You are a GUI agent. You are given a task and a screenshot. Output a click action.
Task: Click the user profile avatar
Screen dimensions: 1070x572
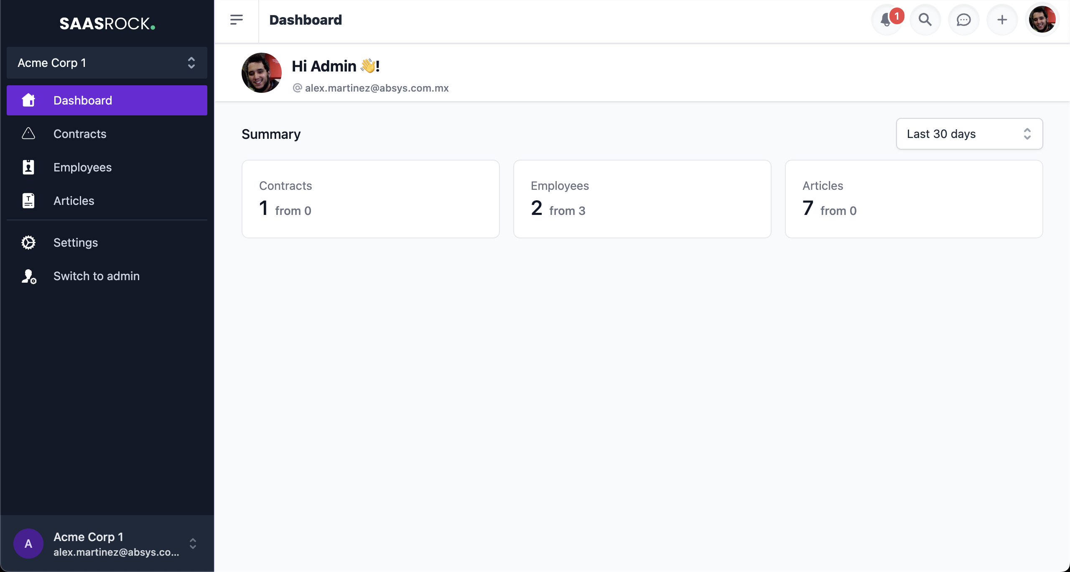(x=1042, y=20)
